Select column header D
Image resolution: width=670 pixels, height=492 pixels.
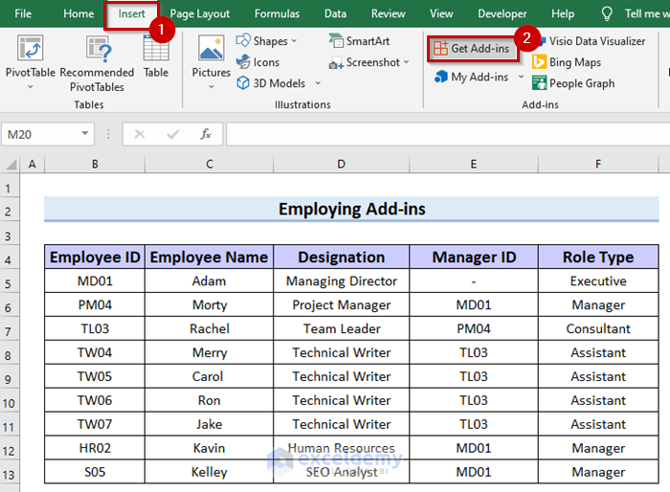click(341, 165)
